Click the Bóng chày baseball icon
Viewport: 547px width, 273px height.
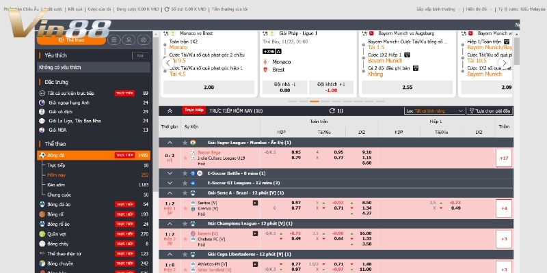[x=42, y=244]
